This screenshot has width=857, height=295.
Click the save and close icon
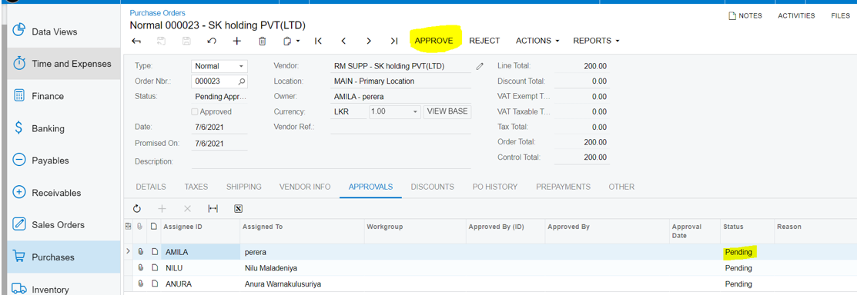(x=162, y=41)
